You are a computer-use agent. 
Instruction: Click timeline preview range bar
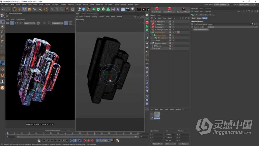(x=78, y=137)
